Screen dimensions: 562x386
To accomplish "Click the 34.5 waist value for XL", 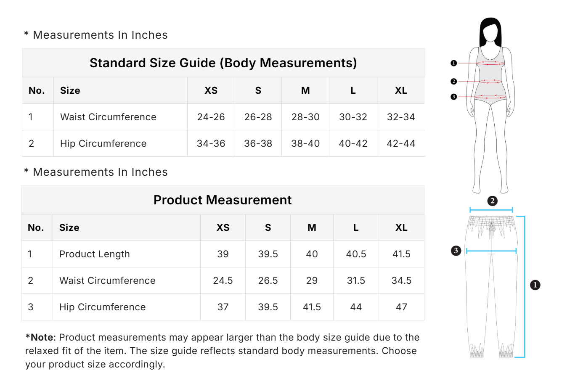I will pos(401,280).
